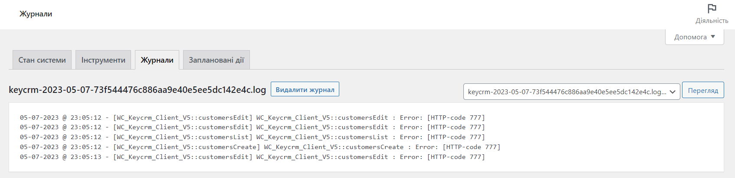
Task: Switch to the Стан системи tab
Action: point(42,60)
